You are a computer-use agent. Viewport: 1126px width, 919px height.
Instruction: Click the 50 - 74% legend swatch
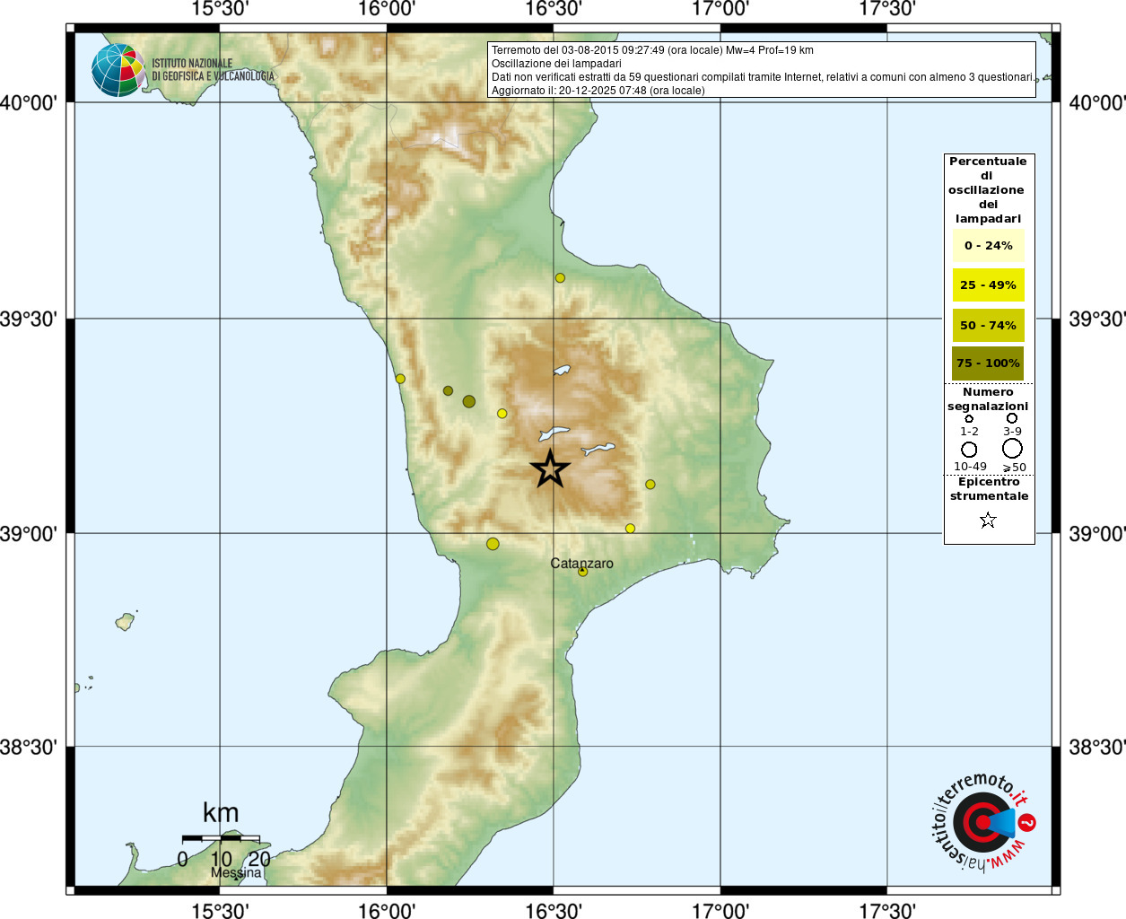tap(988, 325)
